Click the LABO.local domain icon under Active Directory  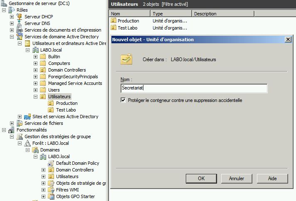coord(35,50)
